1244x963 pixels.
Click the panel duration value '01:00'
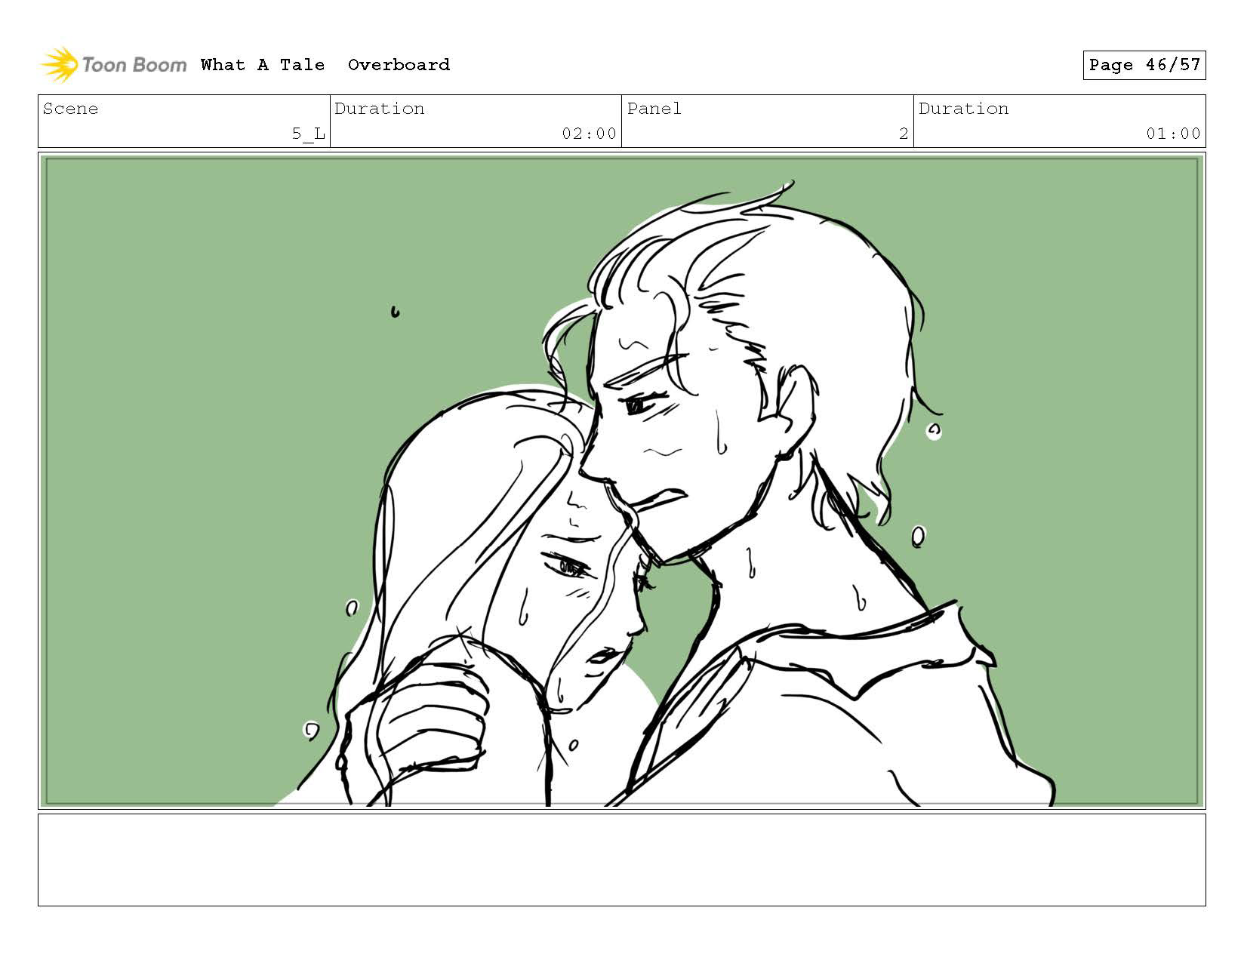coord(1173,134)
